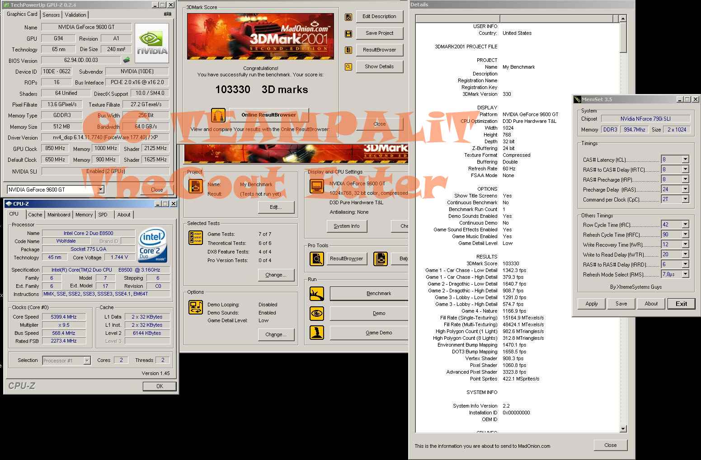Image resolution: width=701 pixels, height=460 pixels.
Task: Click the Run Benchmark icon
Action: 317,294
